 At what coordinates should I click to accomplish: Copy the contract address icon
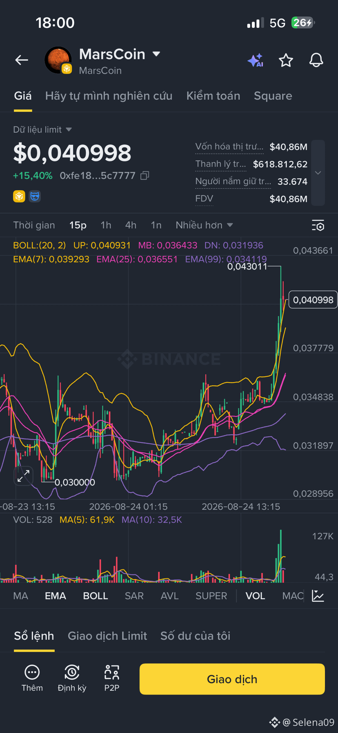[x=145, y=175]
